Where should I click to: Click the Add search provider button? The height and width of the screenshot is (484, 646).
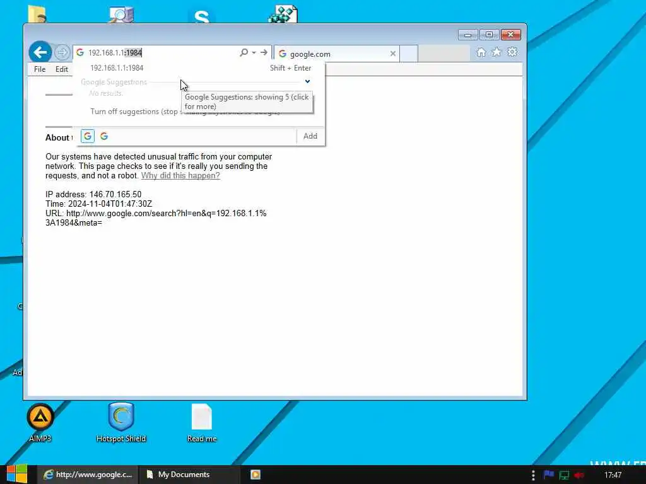point(310,136)
